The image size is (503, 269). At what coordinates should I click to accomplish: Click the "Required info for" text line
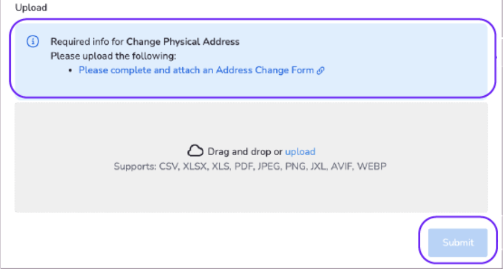[87, 42]
